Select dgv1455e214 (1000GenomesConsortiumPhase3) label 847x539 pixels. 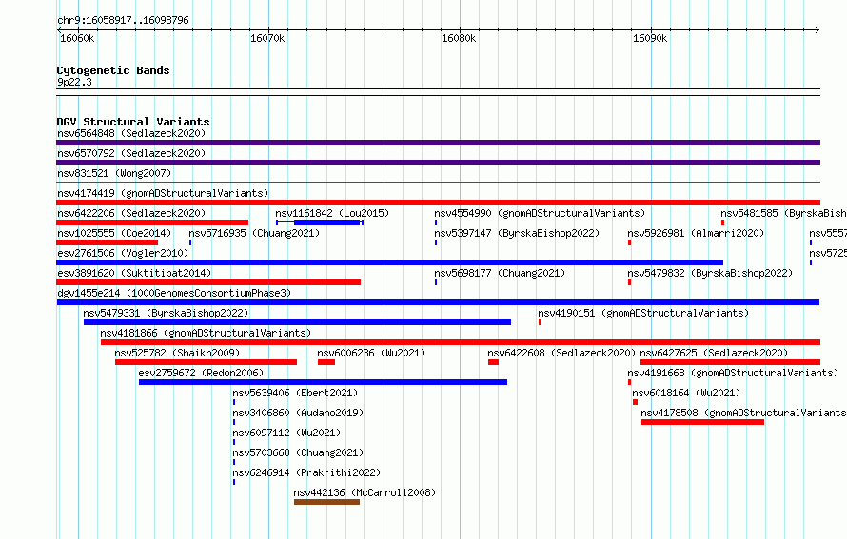(174, 293)
